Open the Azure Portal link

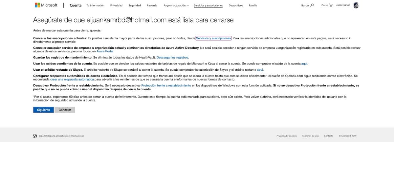(105, 51)
